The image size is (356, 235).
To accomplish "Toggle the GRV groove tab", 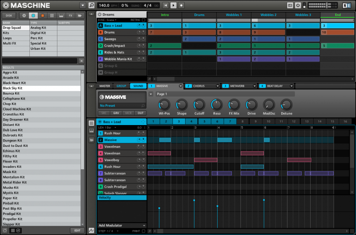I will (116, 113).
